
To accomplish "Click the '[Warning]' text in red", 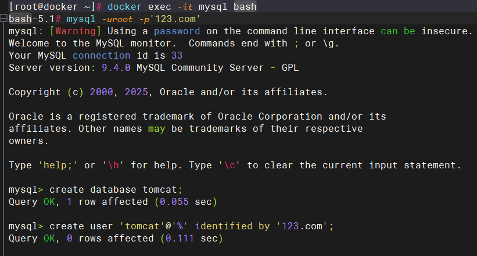I will pos(76,31).
